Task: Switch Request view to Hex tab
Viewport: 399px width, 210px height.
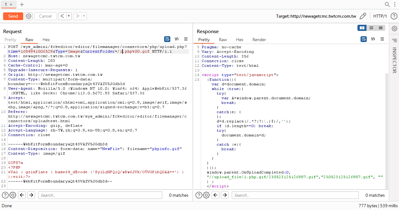Action: pyautogui.click(x=46, y=40)
